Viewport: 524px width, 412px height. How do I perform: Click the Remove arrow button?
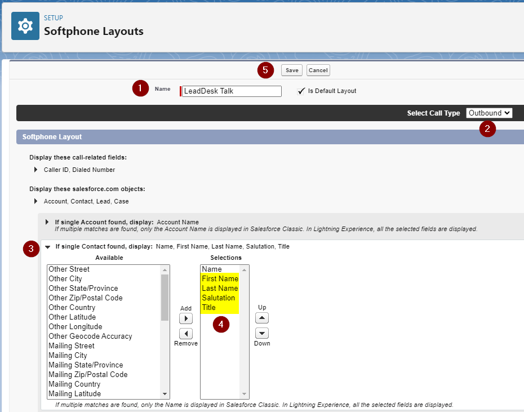(186, 334)
